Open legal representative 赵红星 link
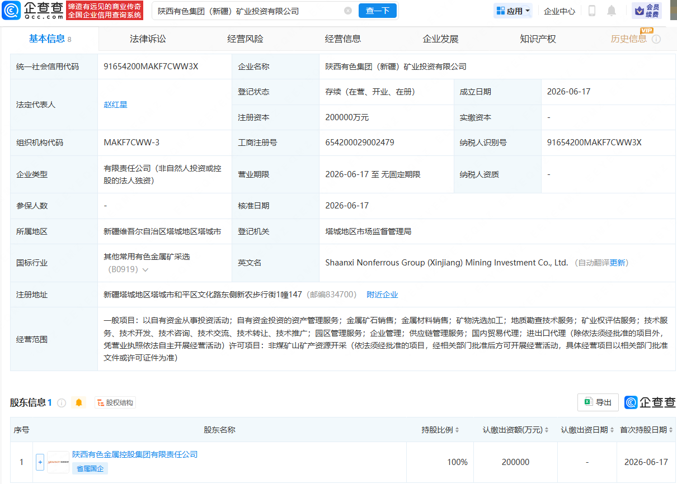Viewport: 677px width, 484px height. (x=115, y=105)
